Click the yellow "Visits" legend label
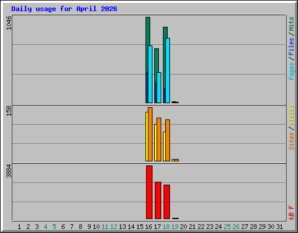298x233 pixels. coord(291,115)
